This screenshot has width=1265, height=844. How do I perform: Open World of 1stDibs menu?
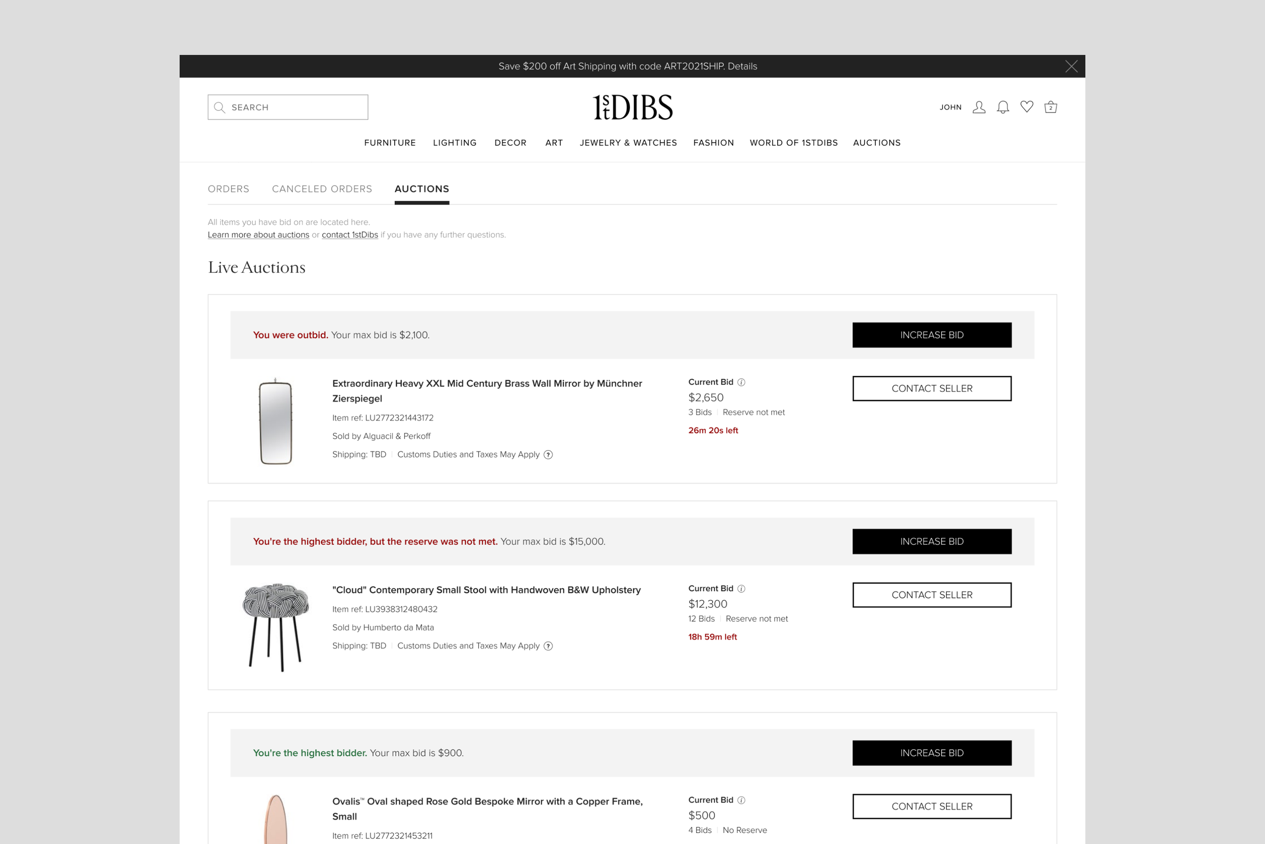pyautogui.click(x=793, y=143)
